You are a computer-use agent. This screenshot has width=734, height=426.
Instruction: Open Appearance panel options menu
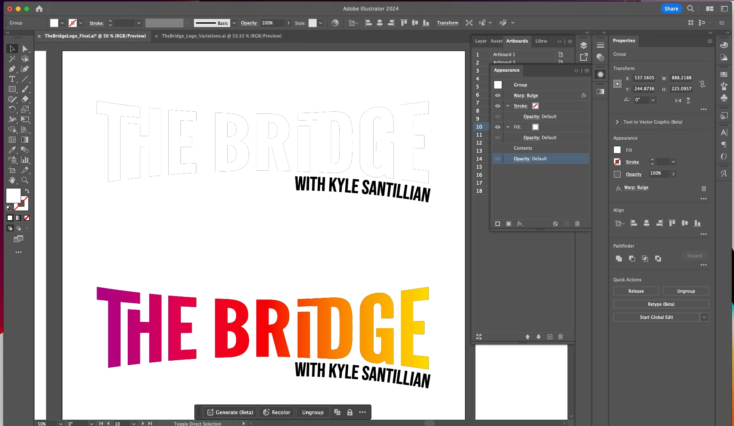[x=587, y=71]
